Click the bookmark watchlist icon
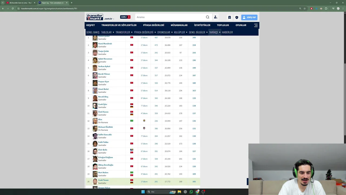Screen dimensions: 346x195 (229, 17)
